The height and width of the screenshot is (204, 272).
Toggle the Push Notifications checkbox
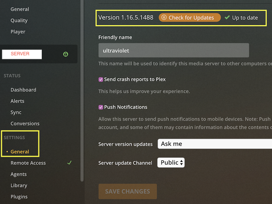101,107
